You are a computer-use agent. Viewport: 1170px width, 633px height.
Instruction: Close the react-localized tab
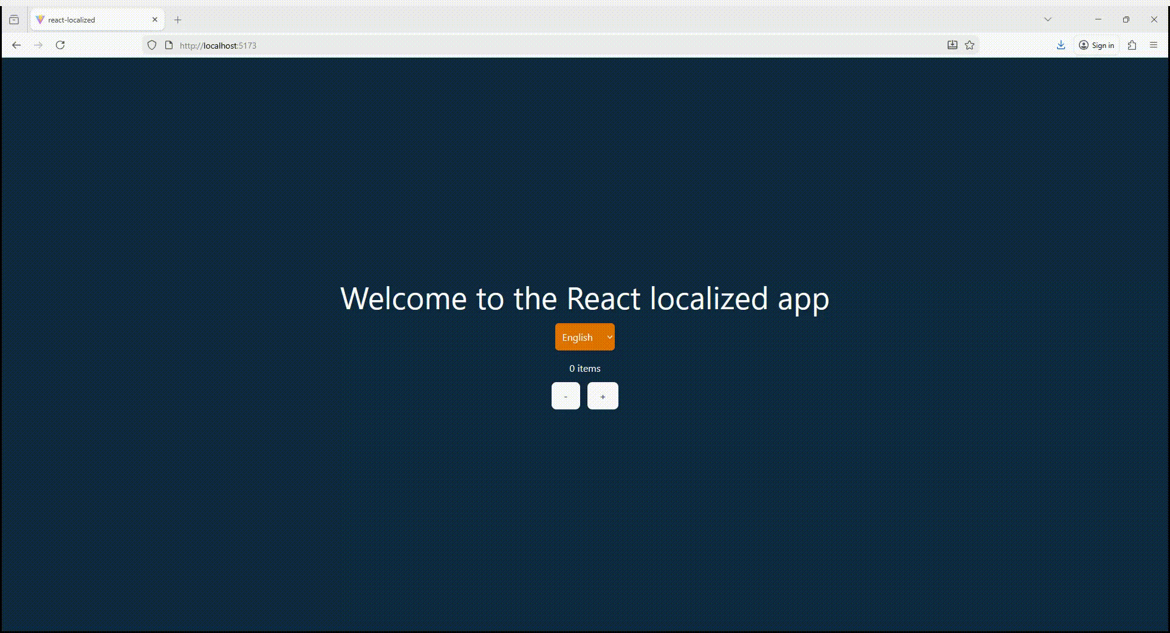(155, 19)
